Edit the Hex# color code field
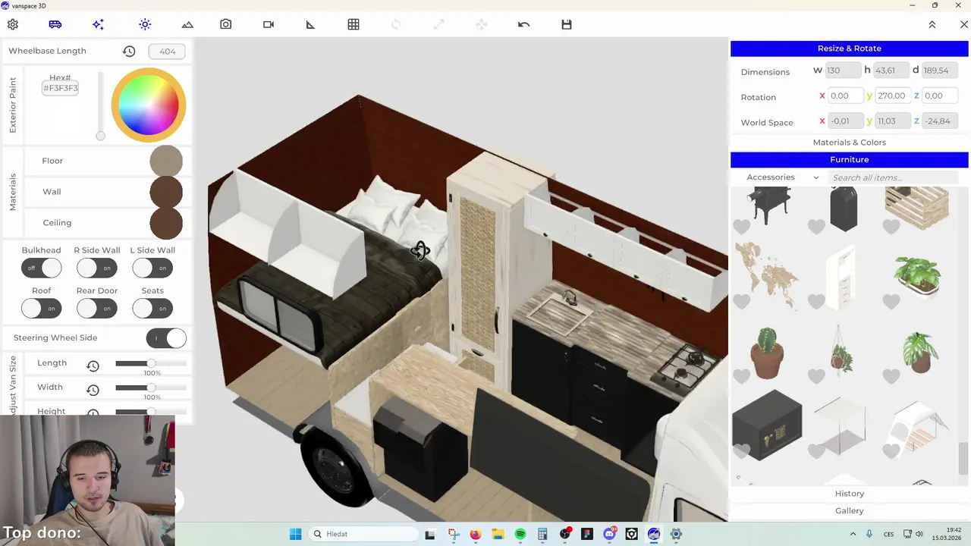This screenshot has width=971, height=546. click(x=61, y=88)
